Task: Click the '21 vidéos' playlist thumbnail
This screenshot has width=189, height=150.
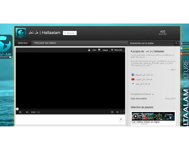Action: 169,116
